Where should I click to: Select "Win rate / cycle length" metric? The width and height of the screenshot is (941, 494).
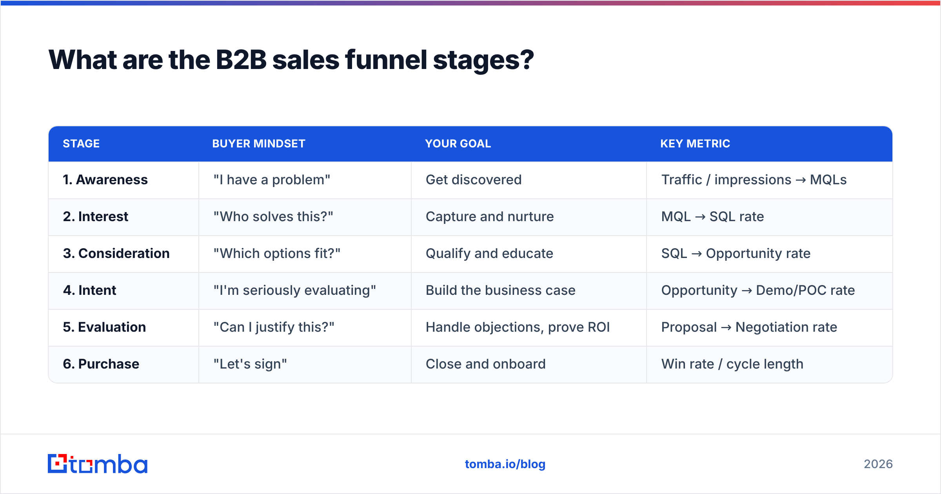click(770, 364)
